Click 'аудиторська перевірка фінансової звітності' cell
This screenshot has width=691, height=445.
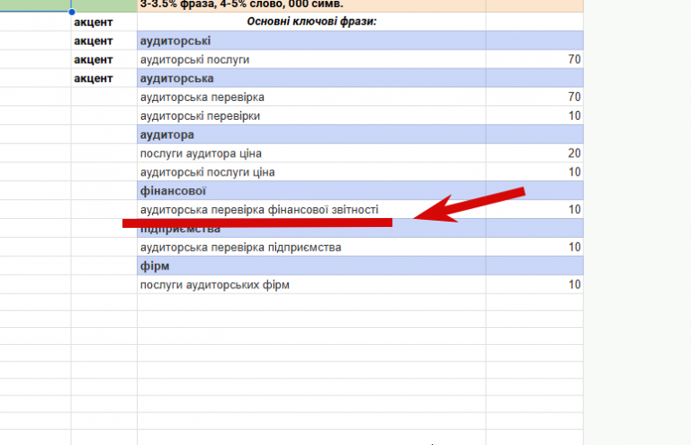[x=311, y=209]
